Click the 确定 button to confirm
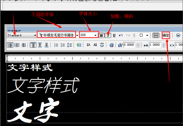The width and height of the screenshot is (183, 126). tap(166, 35)
